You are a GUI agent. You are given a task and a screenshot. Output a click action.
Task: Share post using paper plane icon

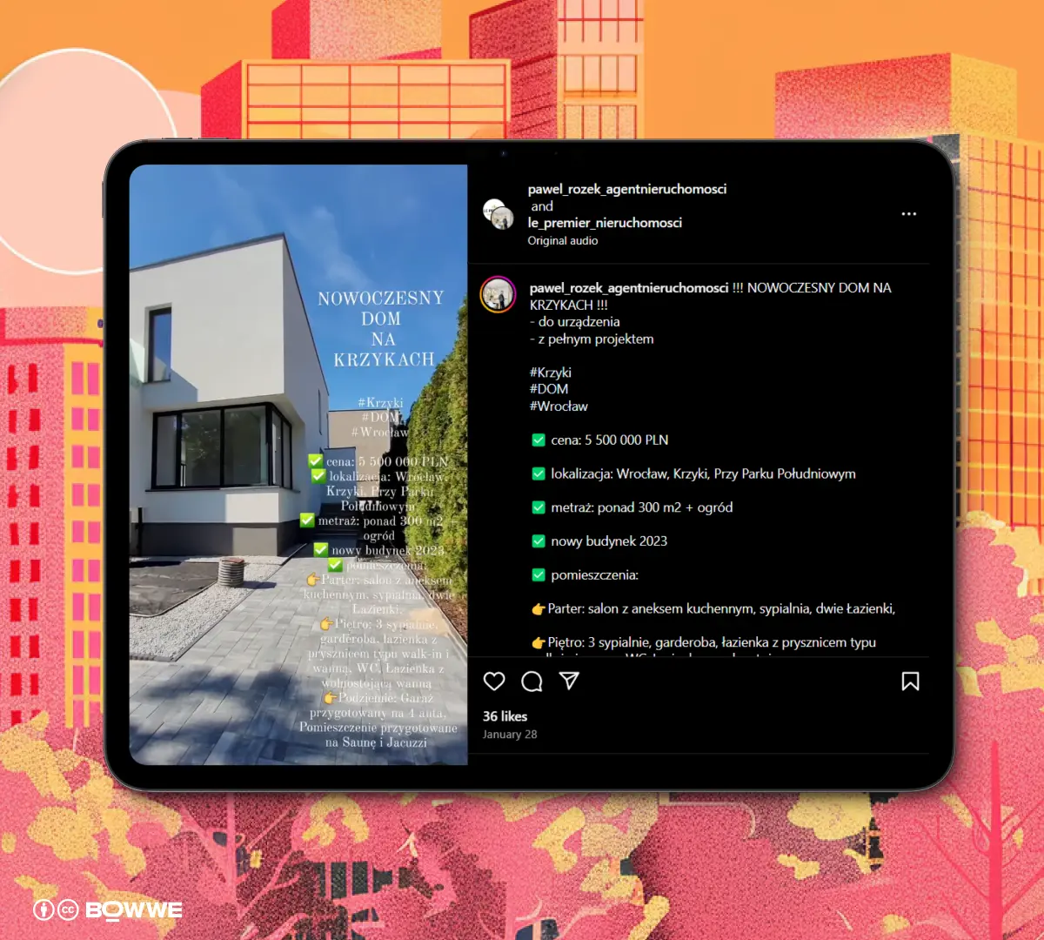tap(569, 681)
